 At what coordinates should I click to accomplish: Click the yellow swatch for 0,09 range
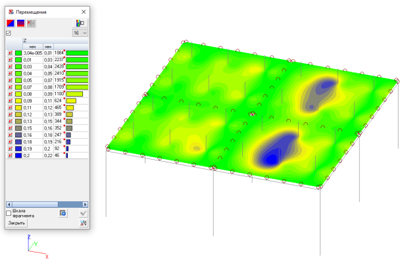(18, 101)
